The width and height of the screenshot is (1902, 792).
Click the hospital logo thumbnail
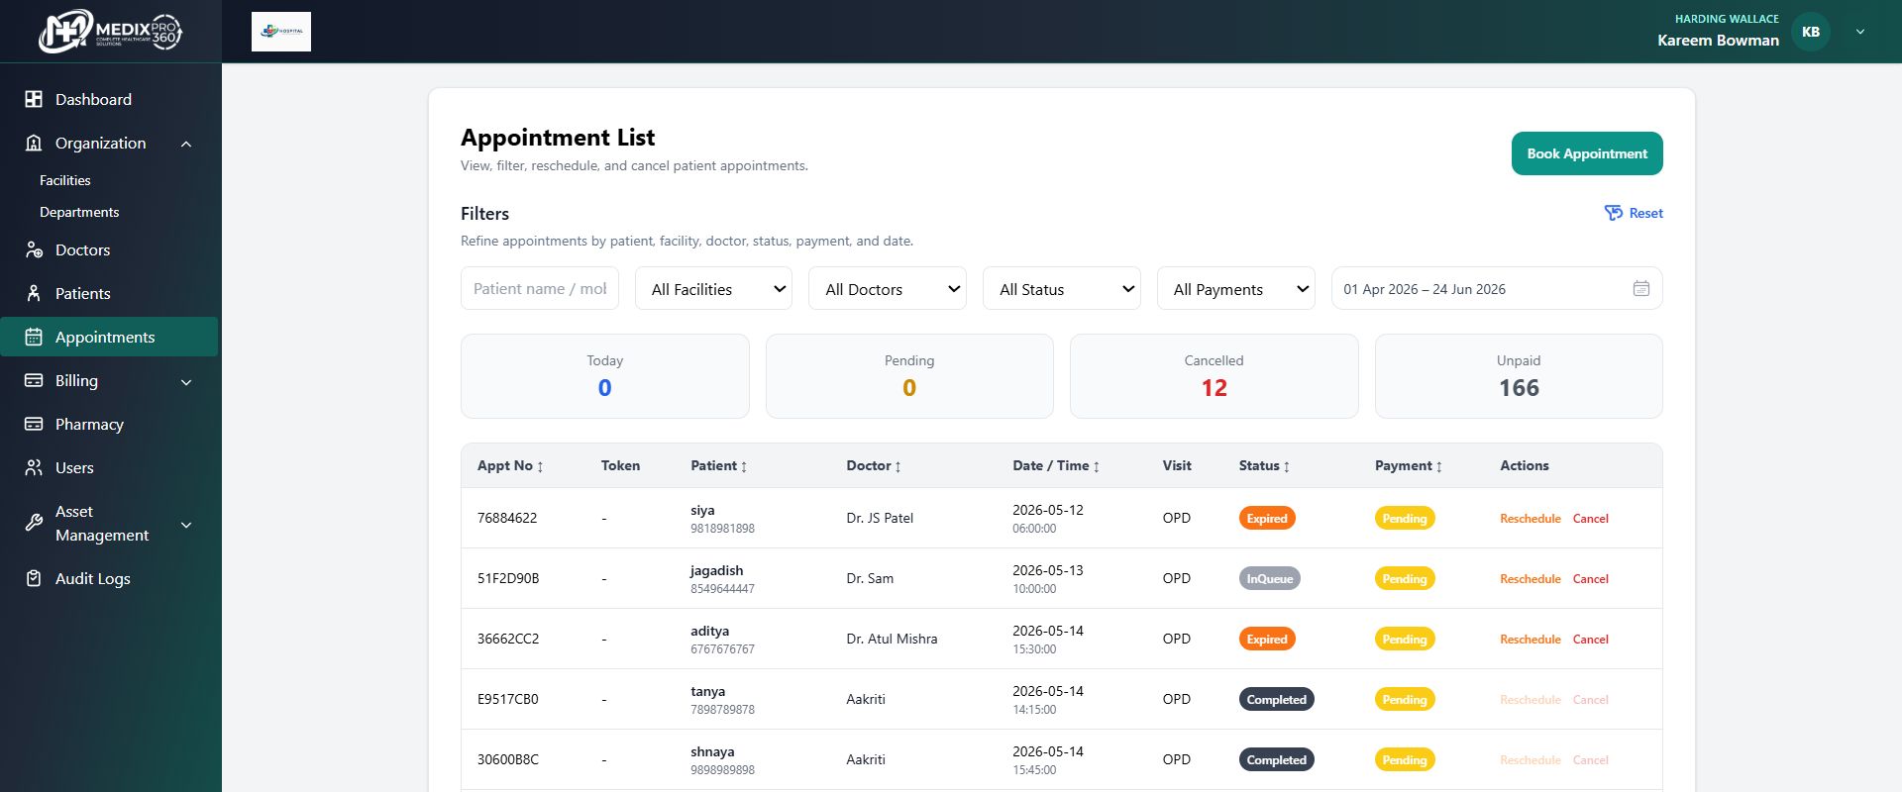[281, 32]
